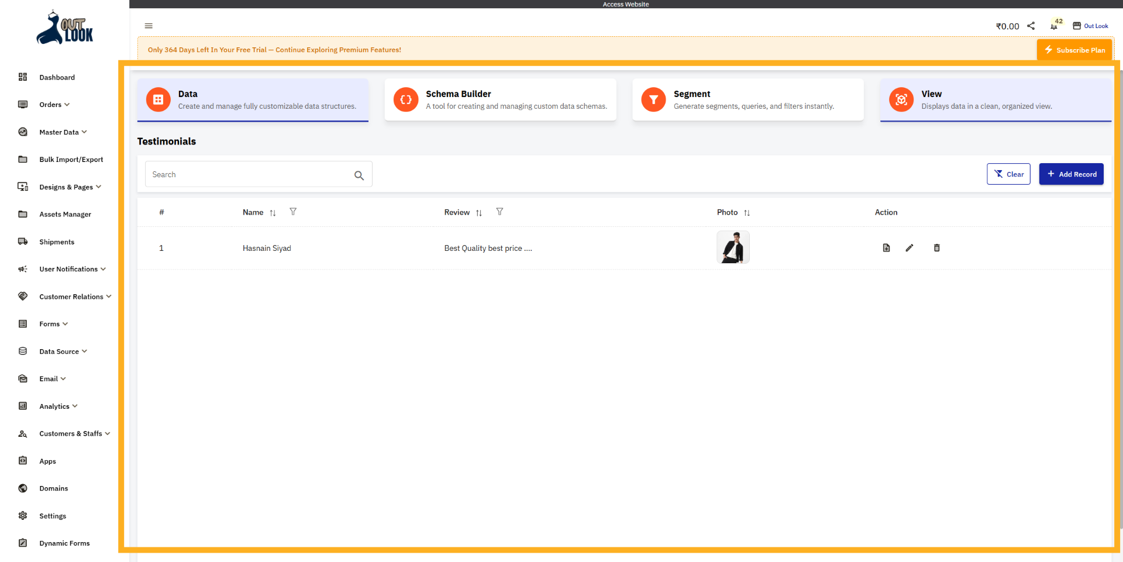Image resolution: width=1123 pixels, height=562 pixels.
Task: Click the Add Record button
Action: coord(1071,174)
